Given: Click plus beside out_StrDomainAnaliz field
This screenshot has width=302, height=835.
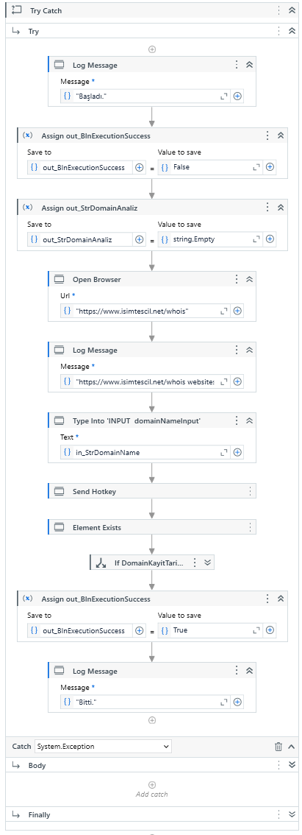Looking at the screenshot, I should [x=140, y=239].
